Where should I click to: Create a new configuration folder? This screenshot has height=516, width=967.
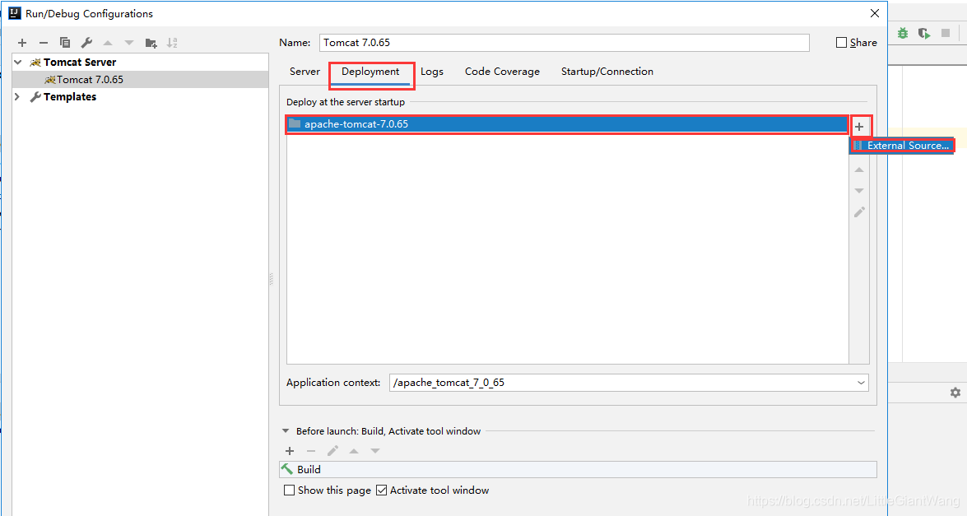(151, 42)
